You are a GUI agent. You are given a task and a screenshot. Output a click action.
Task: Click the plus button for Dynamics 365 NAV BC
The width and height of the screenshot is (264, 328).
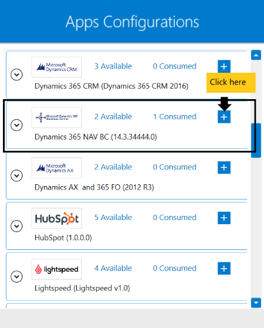[224, 117]
